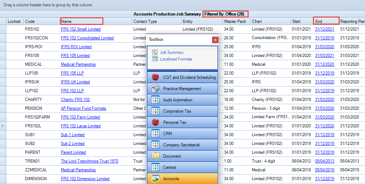Viewport: 365px width, 184px height.
Task: Open end date 31/03/2021 for FRS105
Action: pyautogui.click(x=325, y=56)
